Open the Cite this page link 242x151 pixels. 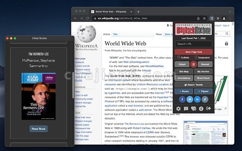(x=82, y=136)
